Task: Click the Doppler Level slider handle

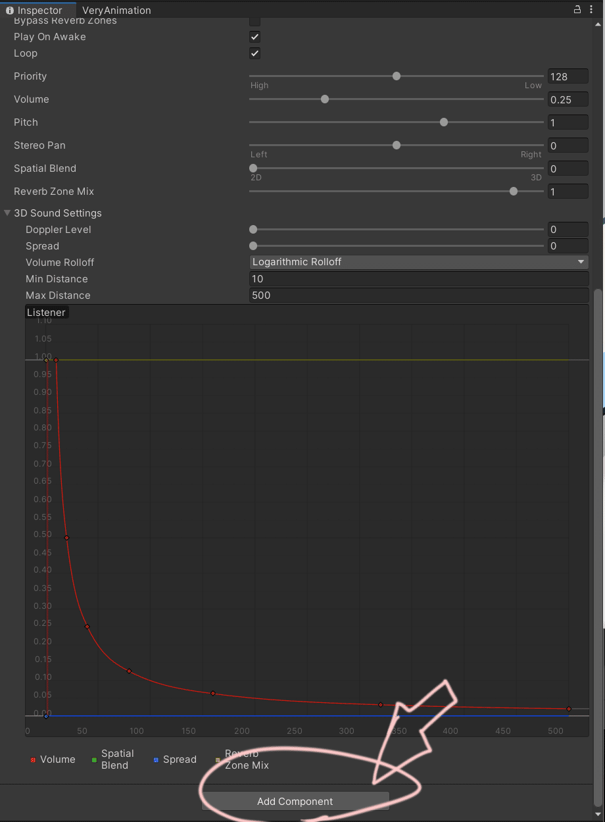Action: (x=253, y=230)
